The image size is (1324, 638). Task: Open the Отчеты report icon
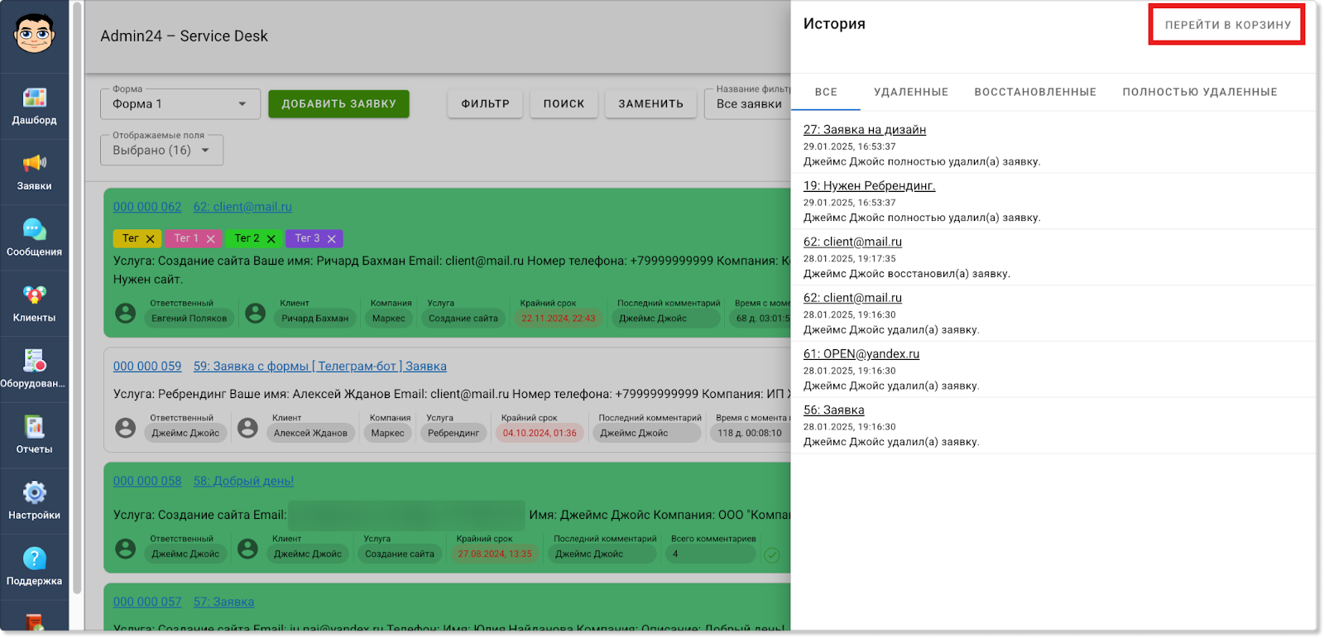[34, 427]
